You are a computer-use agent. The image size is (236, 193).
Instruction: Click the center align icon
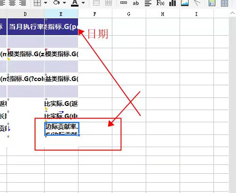point(12,3)
